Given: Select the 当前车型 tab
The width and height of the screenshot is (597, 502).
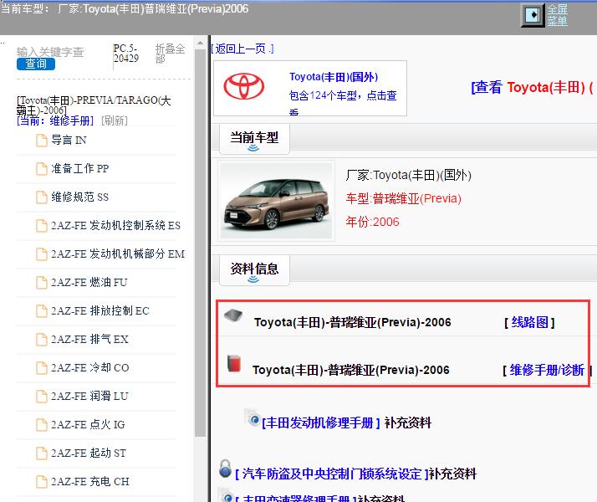Looking at the screenshot, I should pyautogui.click(x=254, y=140).
